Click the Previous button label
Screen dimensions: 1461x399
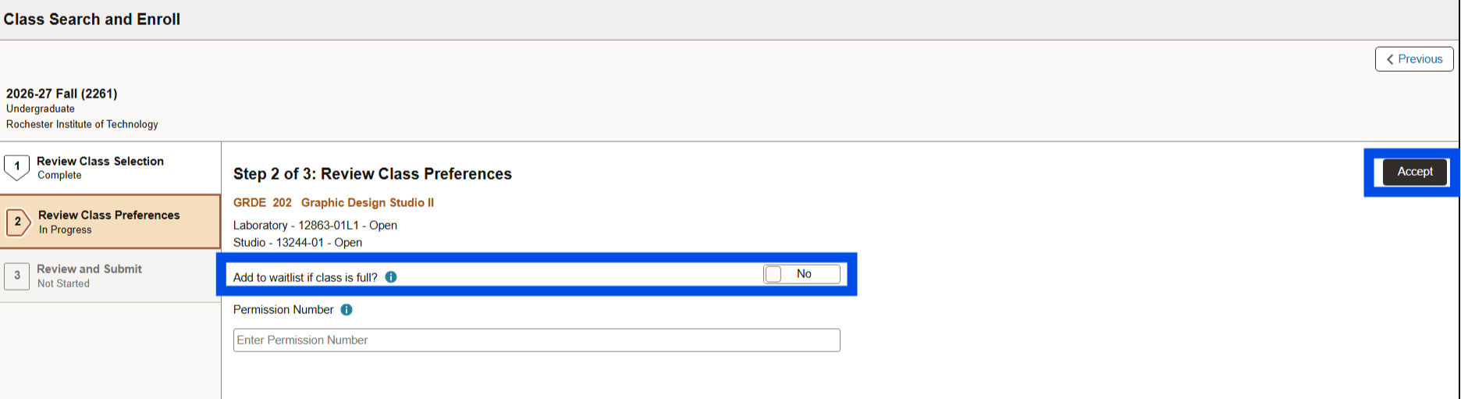[1420, 59]
